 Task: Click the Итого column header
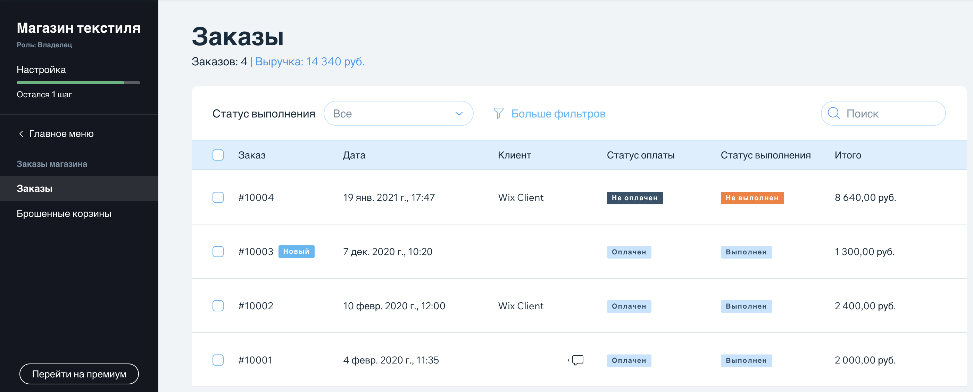848,155
